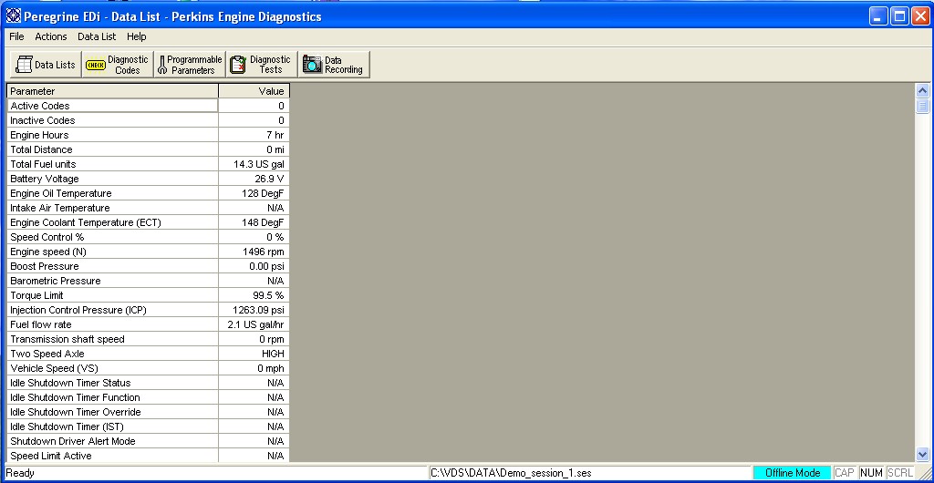Select the Two Speed Axle parameter
This screenshot has height=483, width=934.
112,354
